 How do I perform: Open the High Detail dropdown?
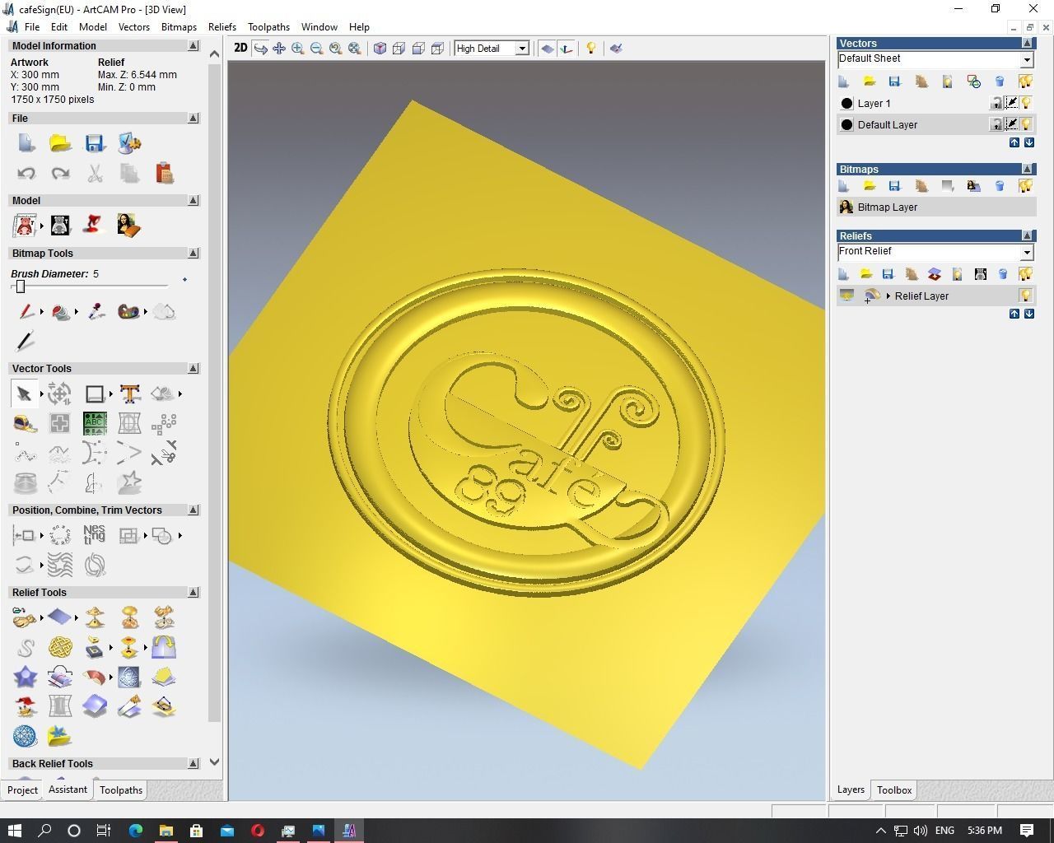coord(521,49)
